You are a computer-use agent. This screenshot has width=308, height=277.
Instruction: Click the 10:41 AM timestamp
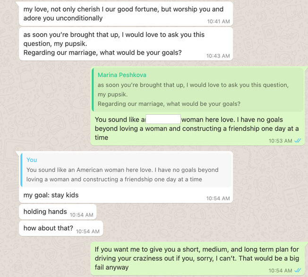click(218, 22)
